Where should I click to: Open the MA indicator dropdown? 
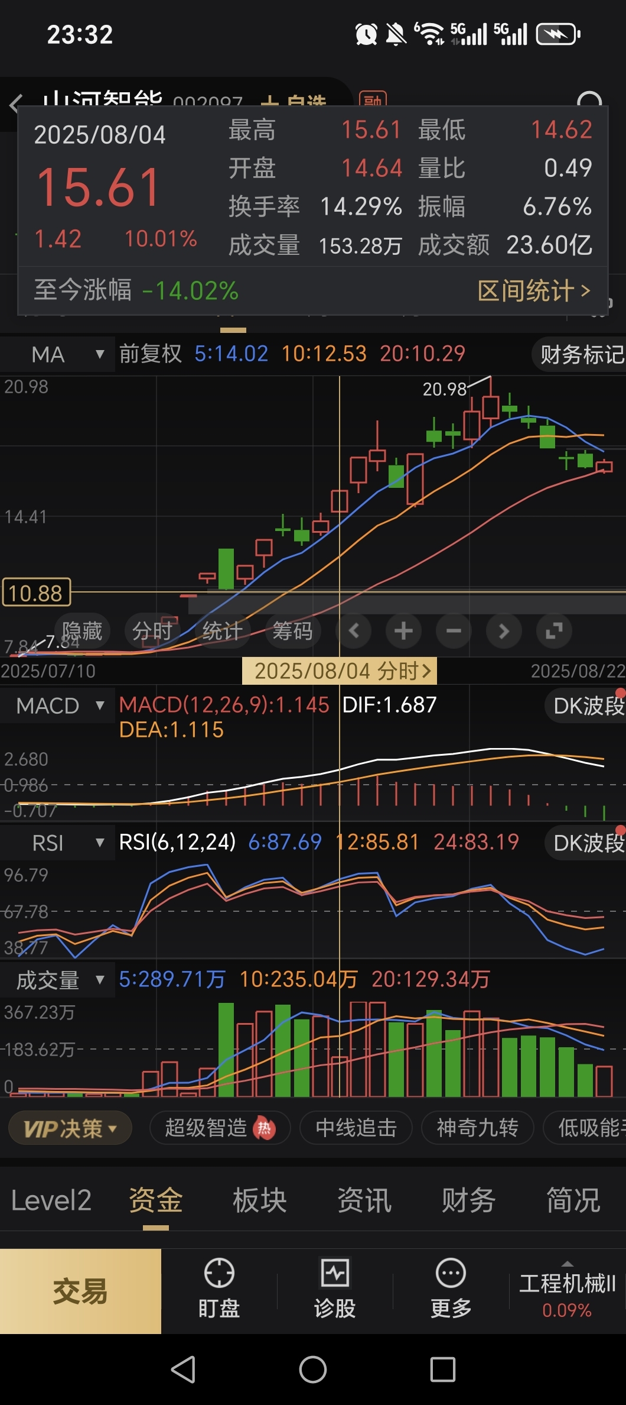pos(58,354)
